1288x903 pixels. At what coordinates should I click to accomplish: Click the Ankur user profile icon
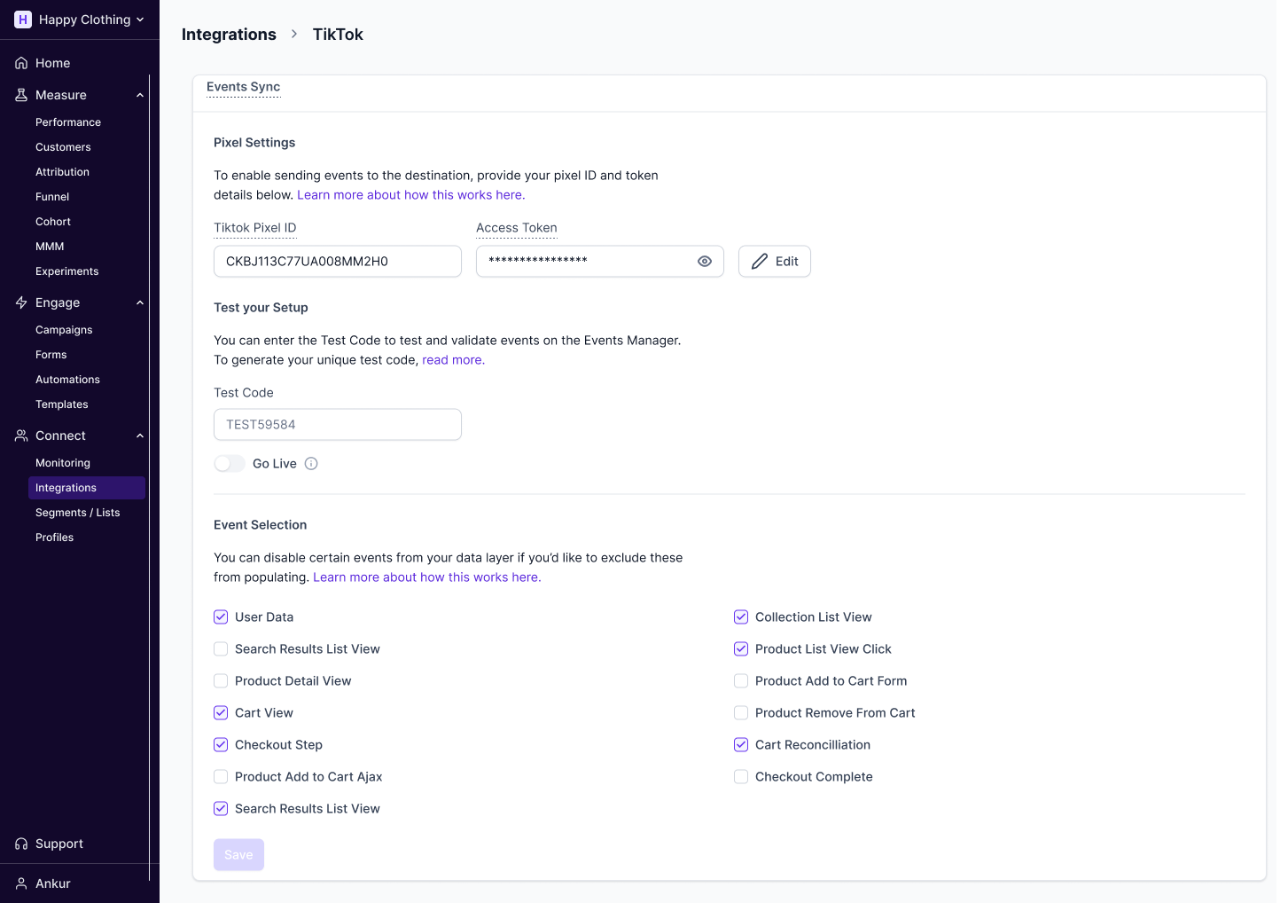(x=21, y=883)
